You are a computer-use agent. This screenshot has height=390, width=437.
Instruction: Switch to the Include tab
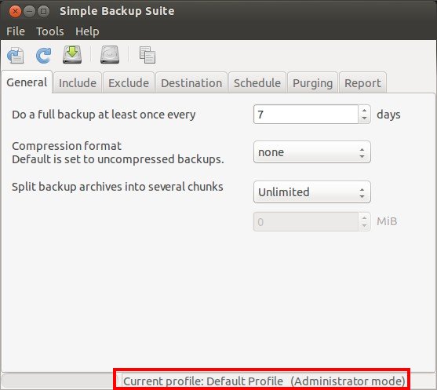78,83
